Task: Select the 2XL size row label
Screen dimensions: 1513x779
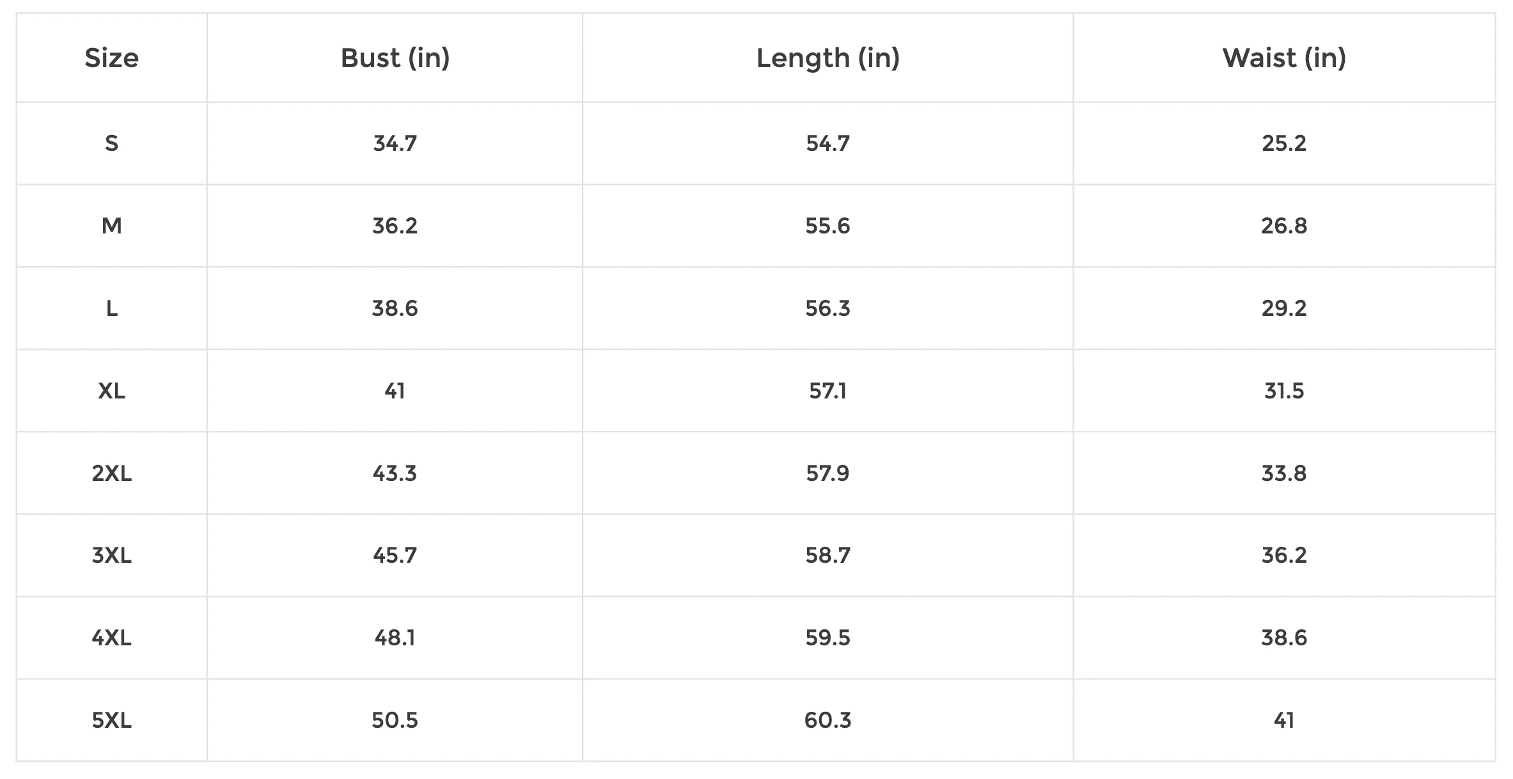Action: coord(111,473)
